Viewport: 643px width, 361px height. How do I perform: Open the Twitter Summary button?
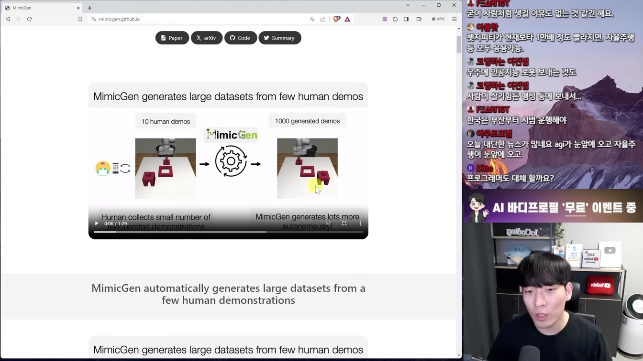pyautogui.click(x=280, y=38)
